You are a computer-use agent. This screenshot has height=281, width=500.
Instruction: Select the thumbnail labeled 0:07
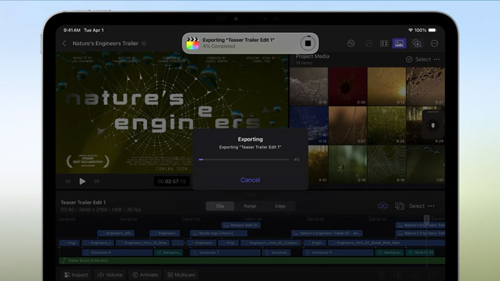tap(347, 126)
